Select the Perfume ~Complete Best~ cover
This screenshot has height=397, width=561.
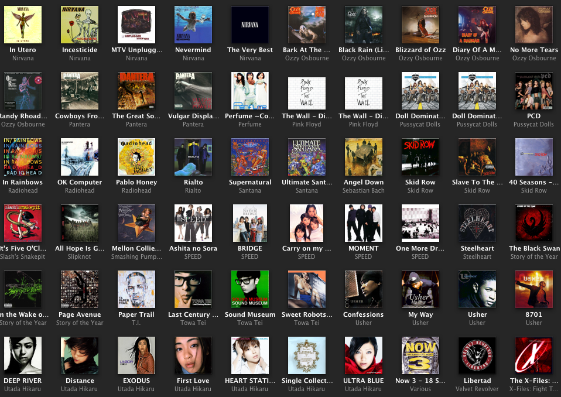pos(249,91)
